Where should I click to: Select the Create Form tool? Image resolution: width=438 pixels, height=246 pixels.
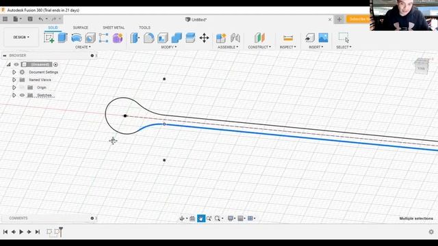coord(118,38)
